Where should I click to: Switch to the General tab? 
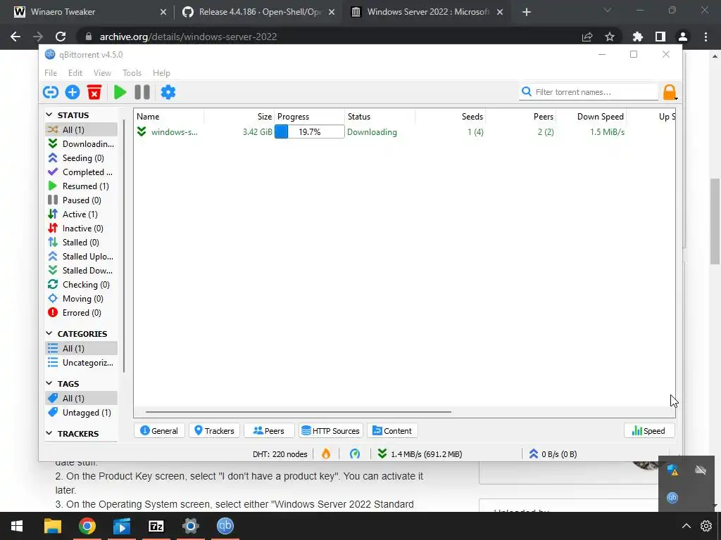pyautogui.click(x=159, y=431)
